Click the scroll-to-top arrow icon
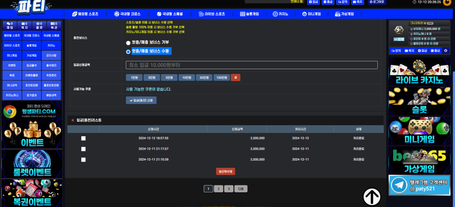Viewport: 455px width, 207px height. (372, 197)
